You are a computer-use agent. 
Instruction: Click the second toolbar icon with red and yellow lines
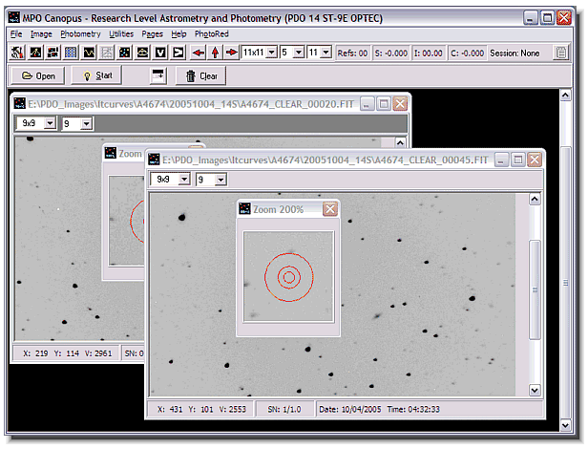35,53
